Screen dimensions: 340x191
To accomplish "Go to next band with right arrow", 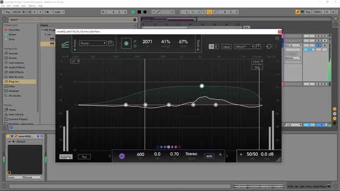I will [x=227, y=156].
